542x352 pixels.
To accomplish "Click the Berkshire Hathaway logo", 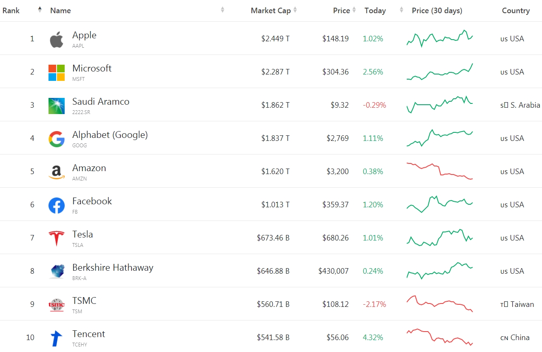I will click(57, 272).
